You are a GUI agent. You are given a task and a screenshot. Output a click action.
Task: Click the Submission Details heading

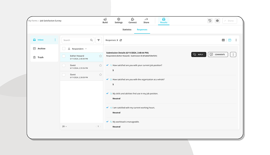click(127, 53)
